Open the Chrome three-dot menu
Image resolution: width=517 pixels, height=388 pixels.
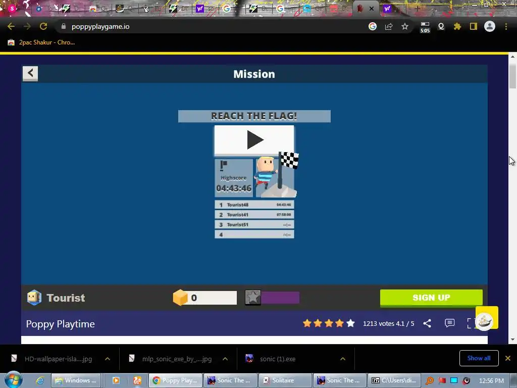click(506, 26)
